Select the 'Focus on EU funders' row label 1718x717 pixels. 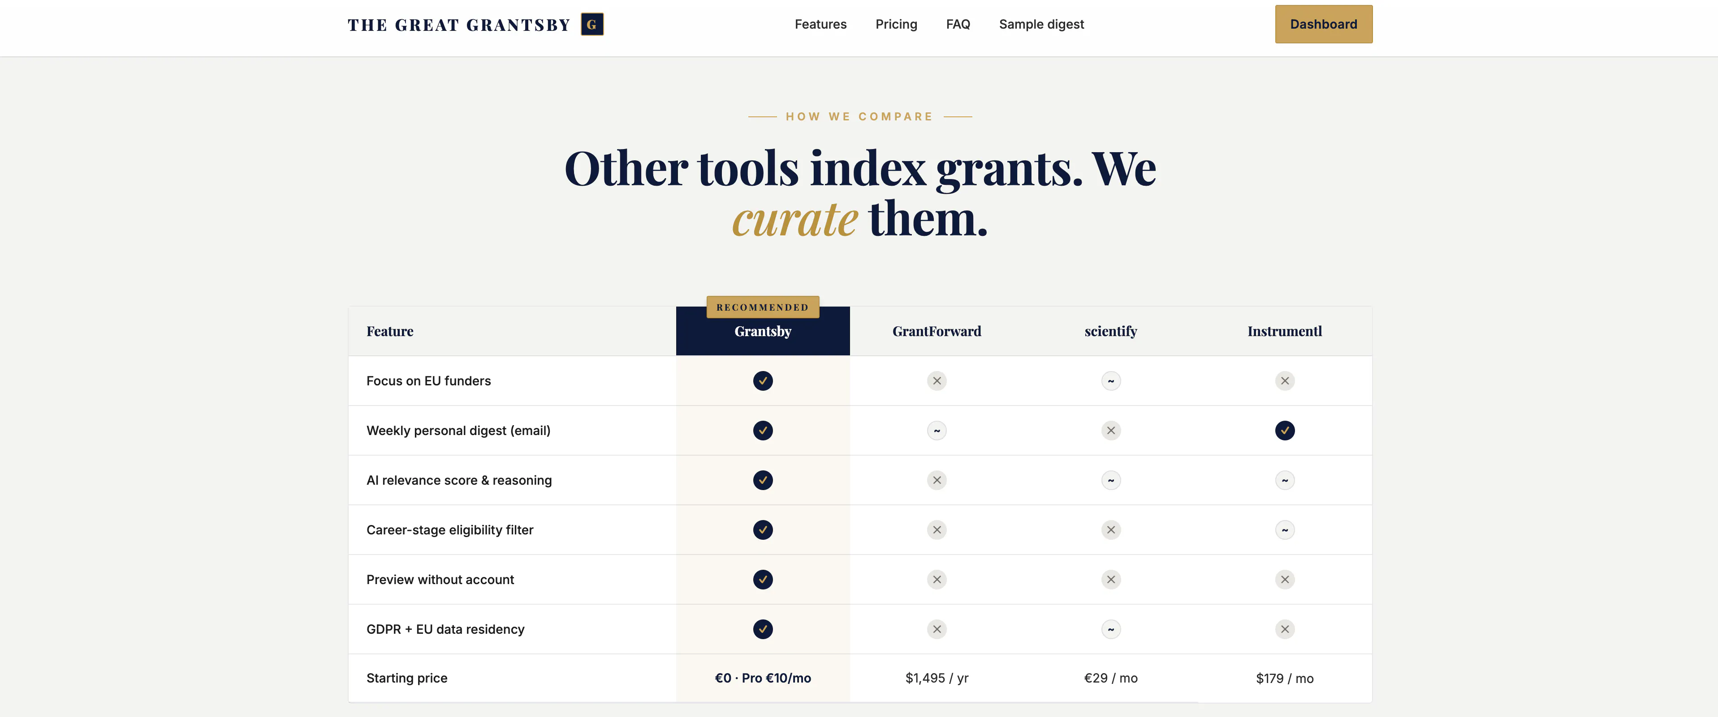pyautogui.click(x=429, y=380)
